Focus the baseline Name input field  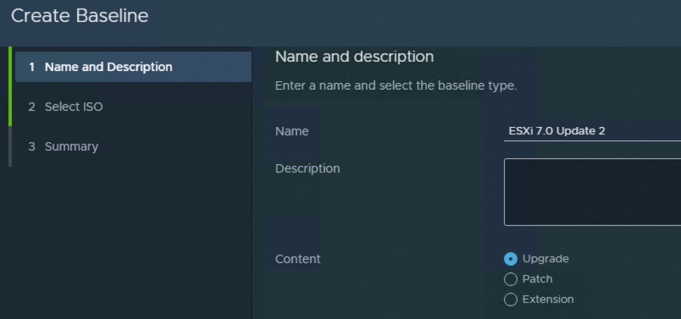pyautogui.click(x=592, y=131)
